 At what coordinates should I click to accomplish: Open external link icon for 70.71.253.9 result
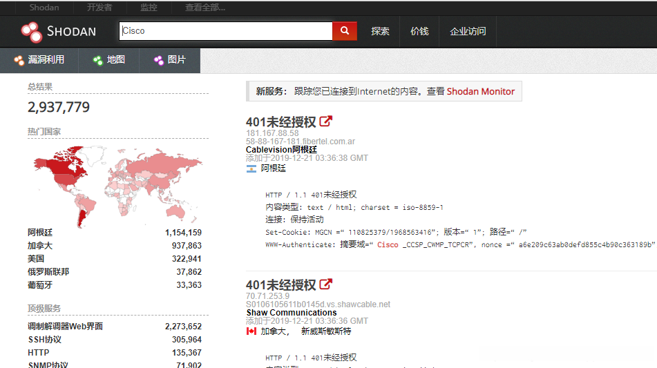[x=325, y=284]
